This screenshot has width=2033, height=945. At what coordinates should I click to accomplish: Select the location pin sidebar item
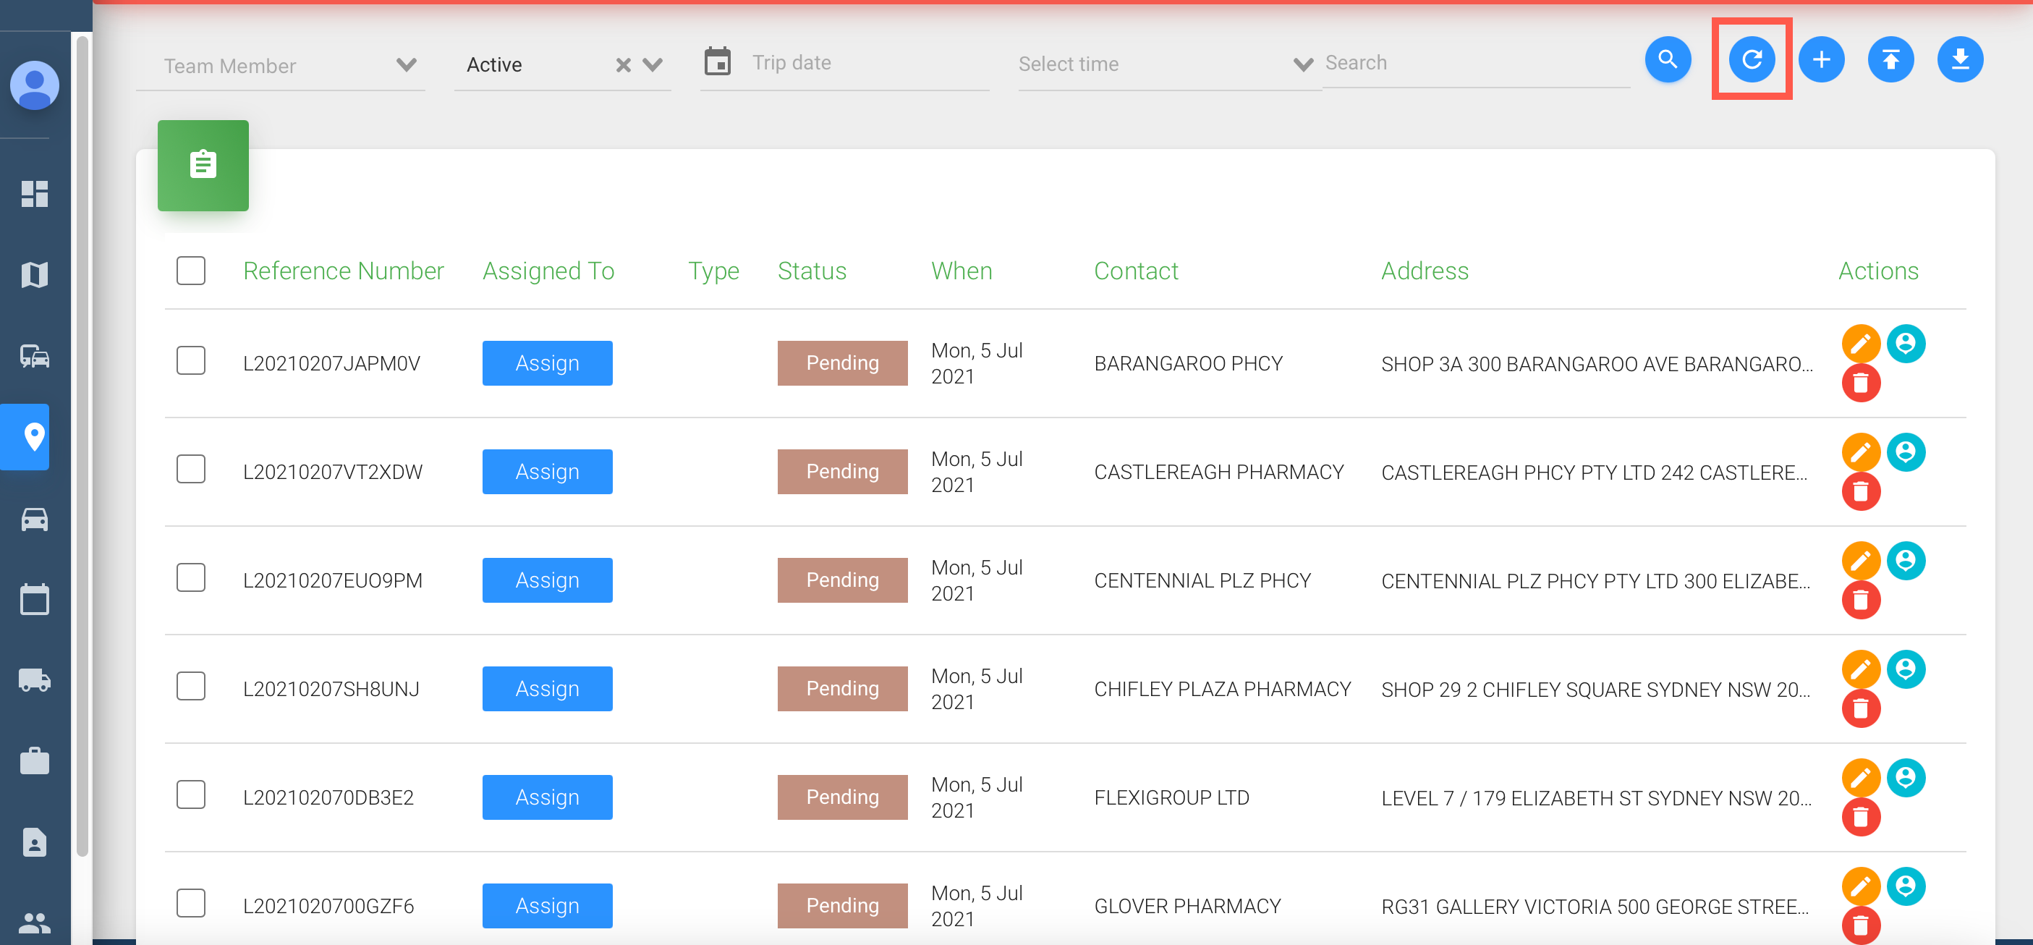(25, 436)
